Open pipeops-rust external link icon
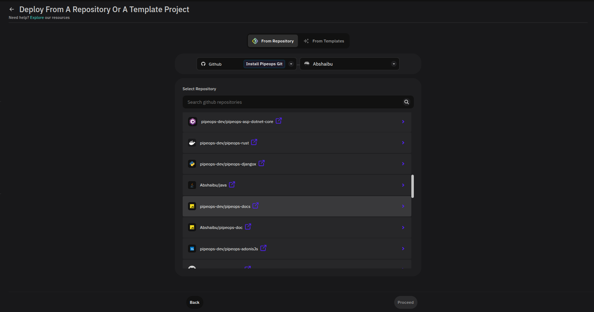This screenshot has width=594, height=312. coord(254,142)
